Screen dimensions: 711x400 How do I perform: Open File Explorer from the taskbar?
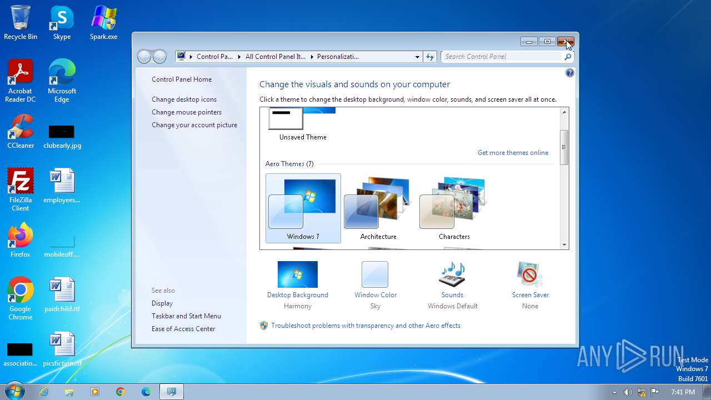point(69,392)
